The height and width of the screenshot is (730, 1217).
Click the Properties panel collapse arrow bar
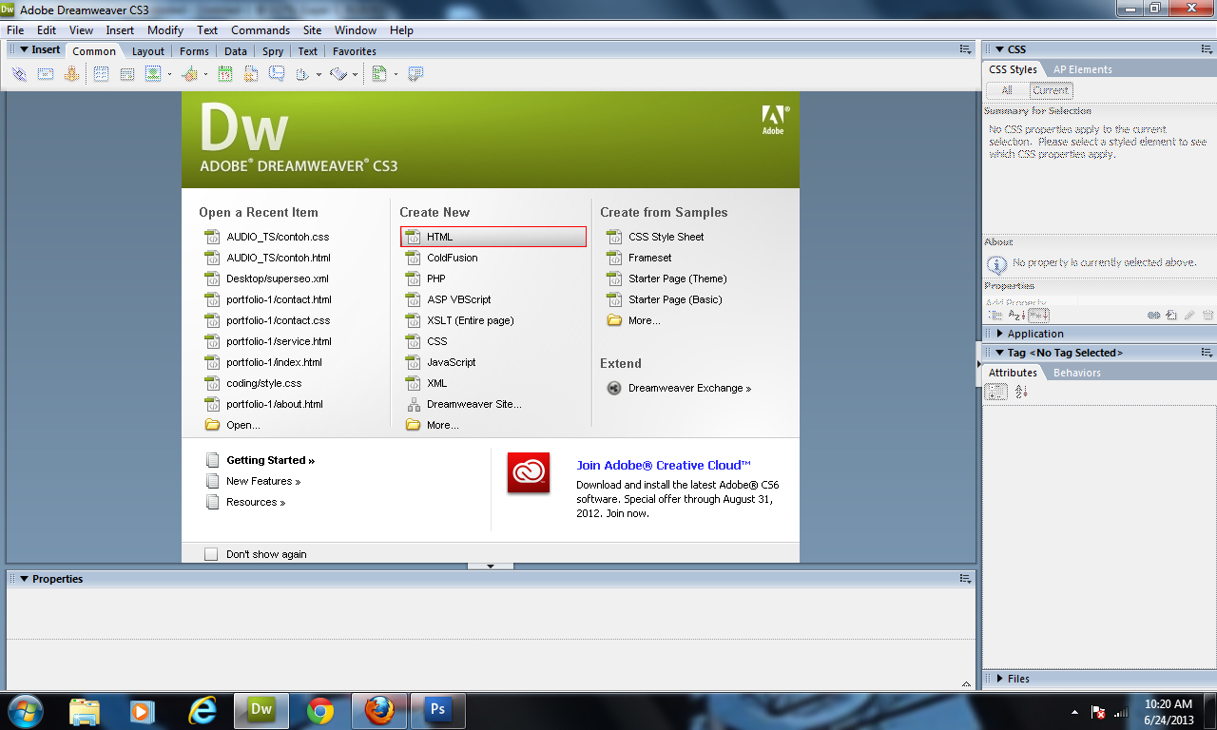click(491, 567)
